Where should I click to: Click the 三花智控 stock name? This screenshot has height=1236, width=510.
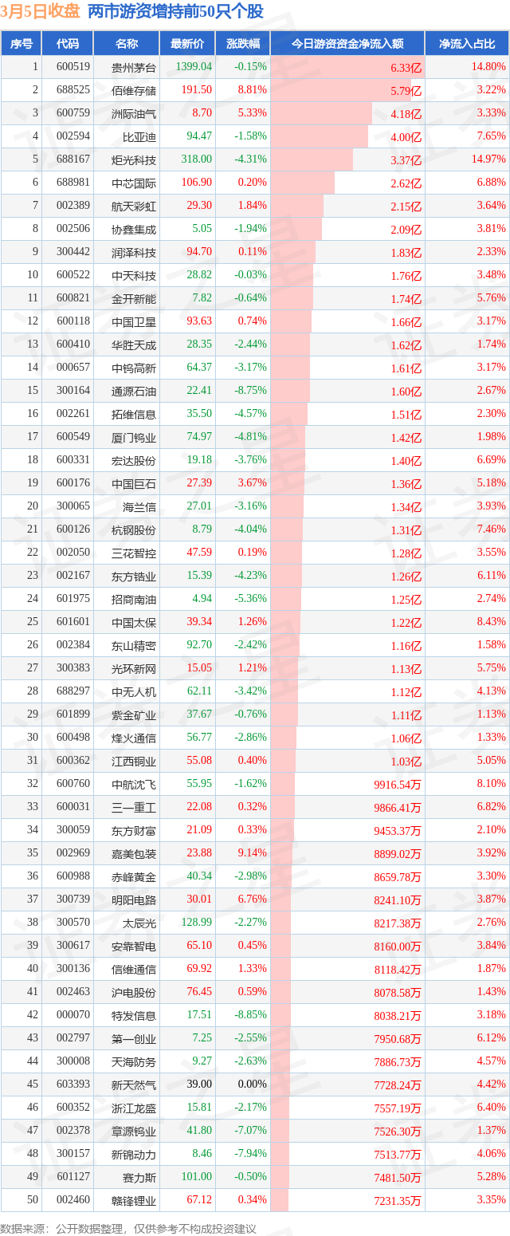134,553
